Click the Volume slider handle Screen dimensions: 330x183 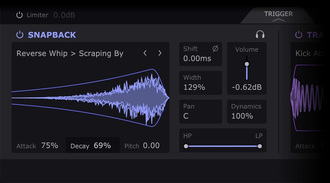pos(247,64)
